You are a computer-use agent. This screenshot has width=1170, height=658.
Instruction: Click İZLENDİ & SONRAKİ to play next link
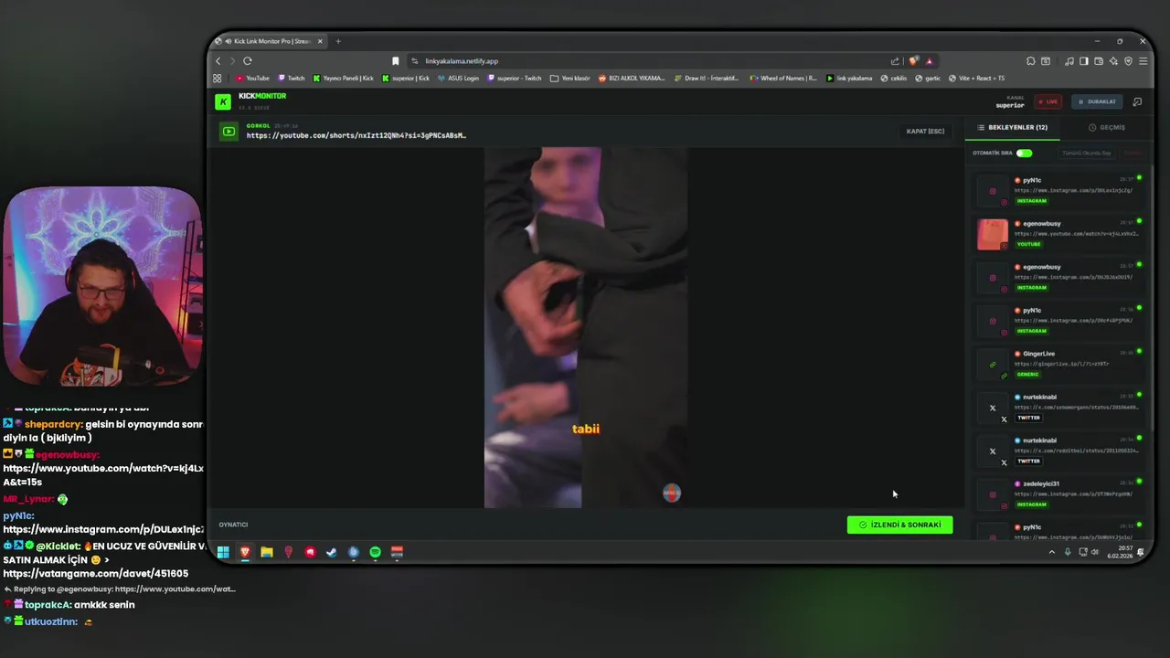point(899,525)
